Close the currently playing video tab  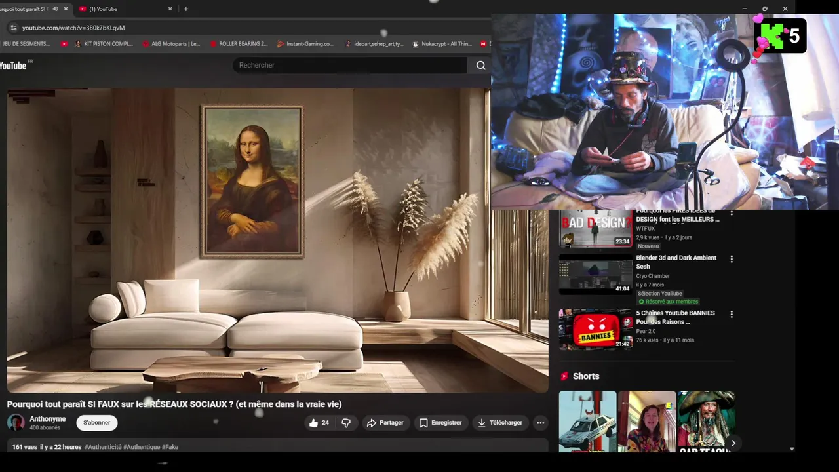click(66, 9)
